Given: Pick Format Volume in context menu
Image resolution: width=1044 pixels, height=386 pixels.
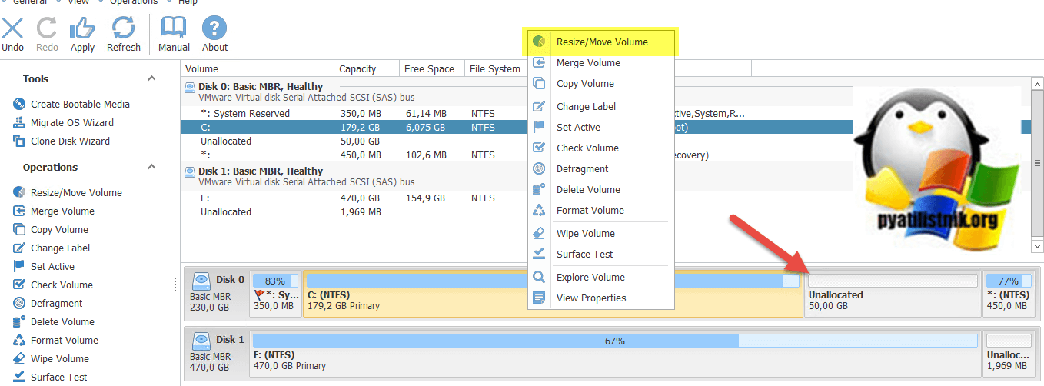Looking at the screenshot, I should pyautogui.click(x=590, y=210).
